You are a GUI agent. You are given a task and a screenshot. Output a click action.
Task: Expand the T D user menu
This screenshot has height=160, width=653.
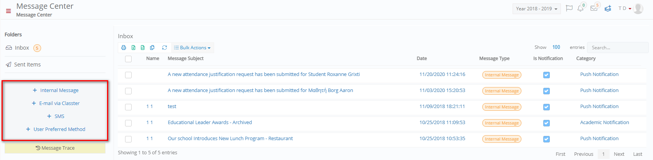[x=625, y=8]
